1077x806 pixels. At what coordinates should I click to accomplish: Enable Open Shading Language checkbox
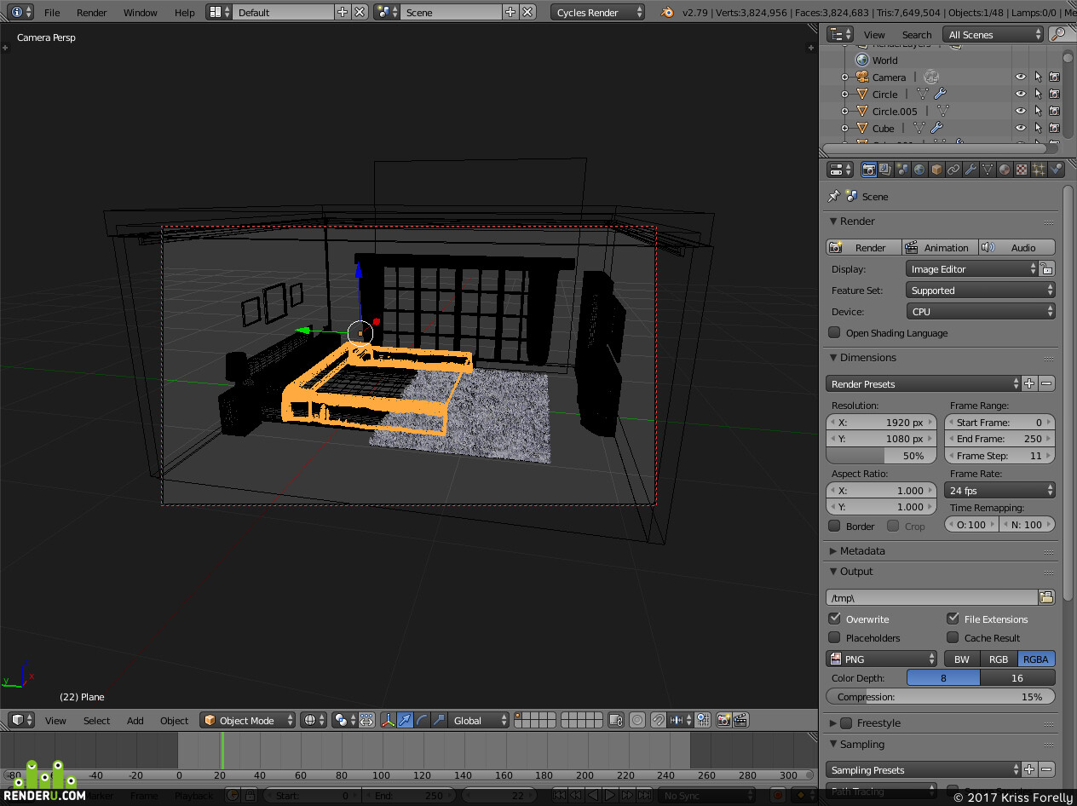835,332
